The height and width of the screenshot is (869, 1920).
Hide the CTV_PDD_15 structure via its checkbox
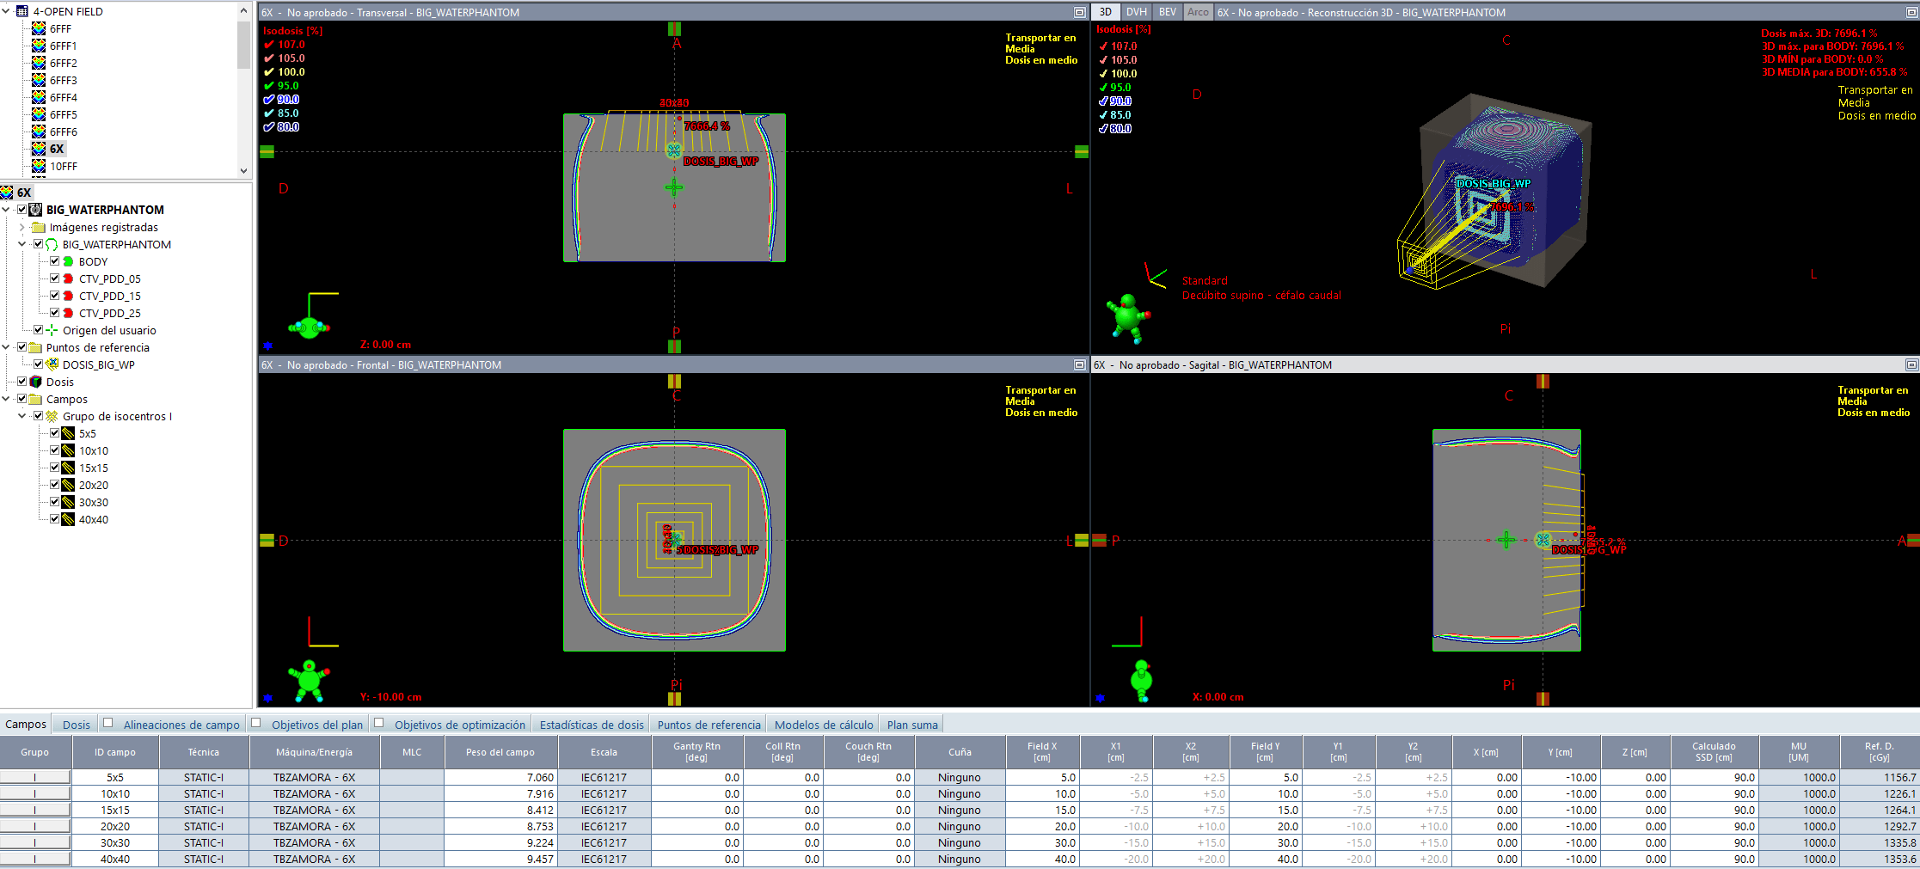click(54, 296)
